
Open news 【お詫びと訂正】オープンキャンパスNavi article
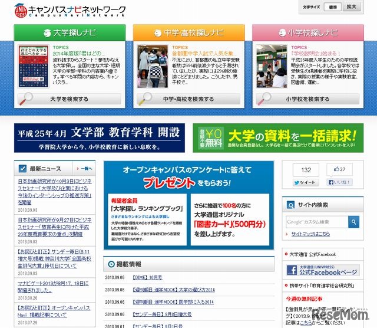pos(54,311)
